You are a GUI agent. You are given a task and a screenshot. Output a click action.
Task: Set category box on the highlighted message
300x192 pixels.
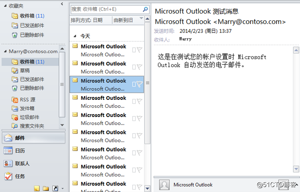[x=134, y=84]
